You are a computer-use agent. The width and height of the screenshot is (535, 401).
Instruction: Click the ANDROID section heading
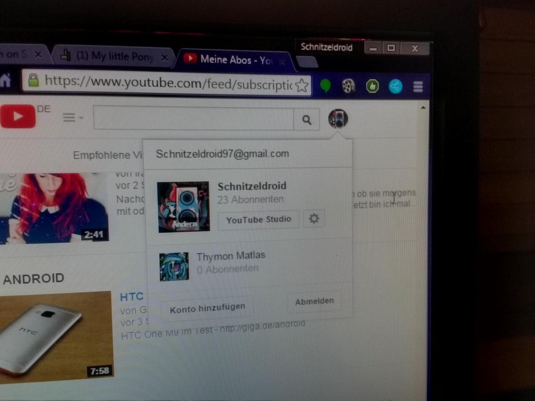(x=33, y=279)
